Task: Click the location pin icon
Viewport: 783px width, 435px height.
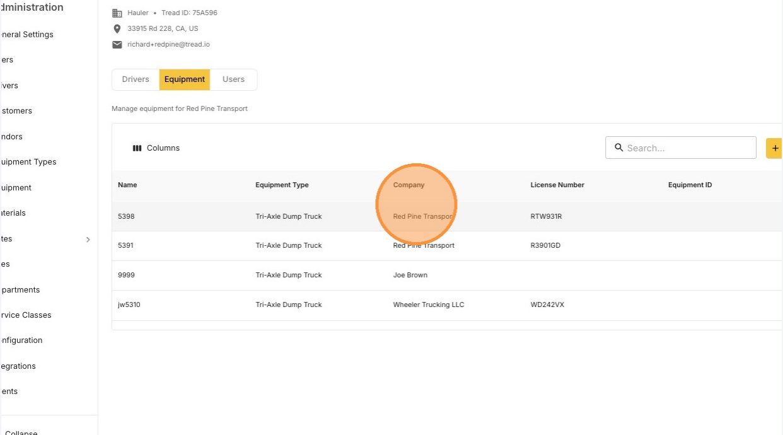Action: (117, 28)
